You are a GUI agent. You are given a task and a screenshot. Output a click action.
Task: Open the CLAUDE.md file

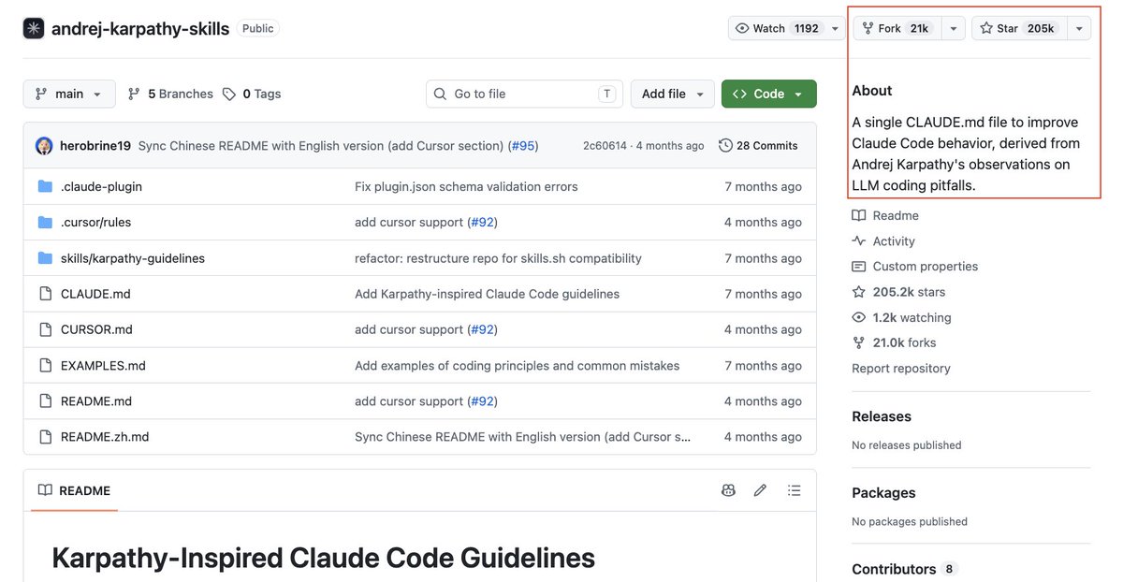(95, 294)
